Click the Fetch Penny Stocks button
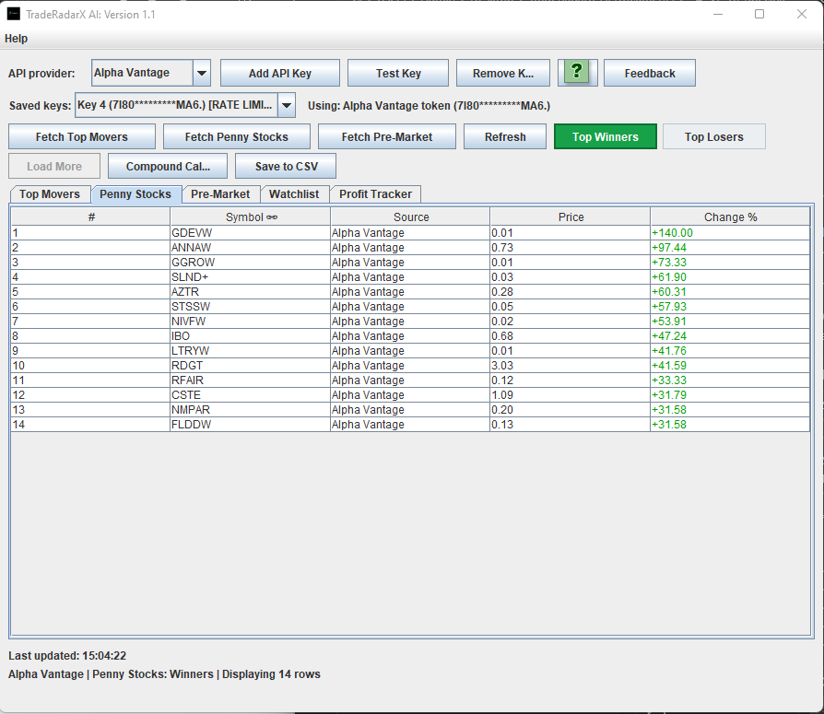Image resolution: width=824 pixels, height=714 pixels. coord(236,135)
